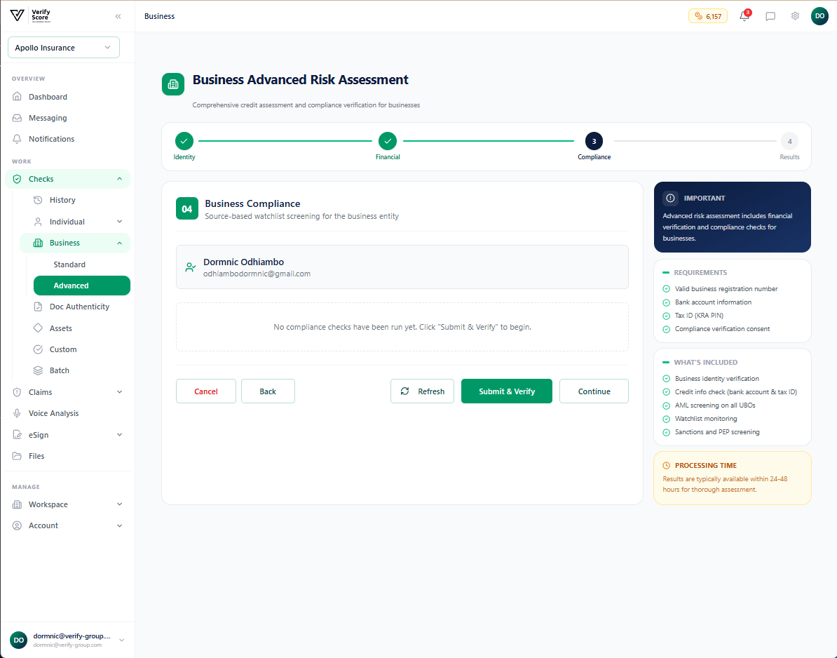
Task: Click the 'Sanctions and PEP screening' item
Action: coord(717,432)
